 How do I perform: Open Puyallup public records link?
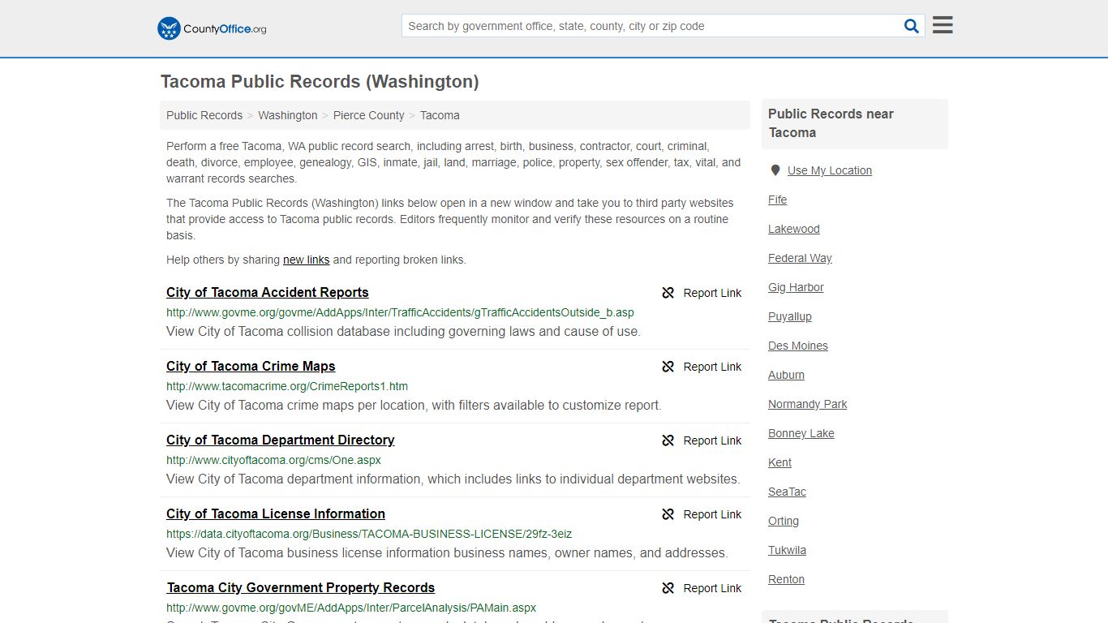click(x=790, y=316)
